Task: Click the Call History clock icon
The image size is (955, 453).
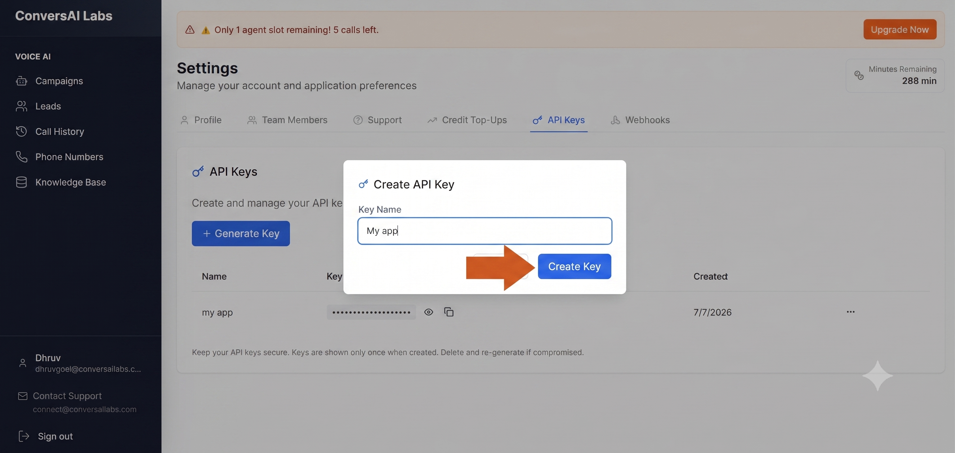Action: click(22, 131)
